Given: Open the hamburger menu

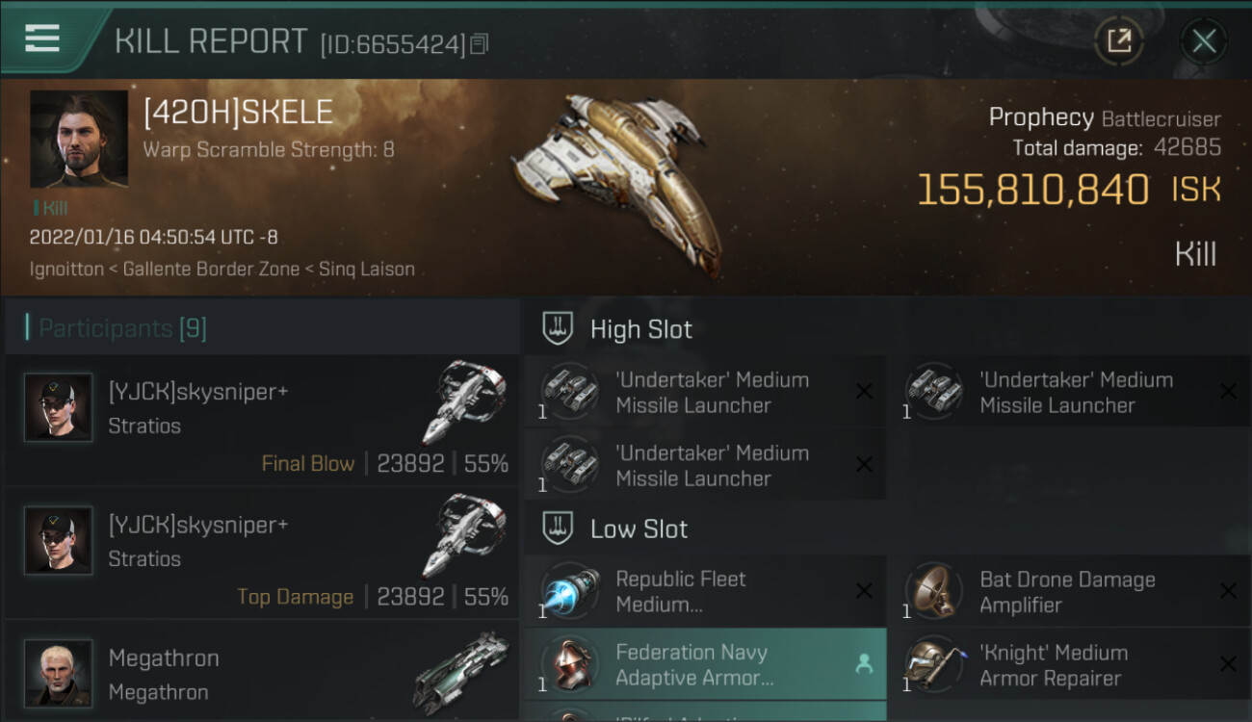Looking at the screenshot, I should click(x=42, y=39).
